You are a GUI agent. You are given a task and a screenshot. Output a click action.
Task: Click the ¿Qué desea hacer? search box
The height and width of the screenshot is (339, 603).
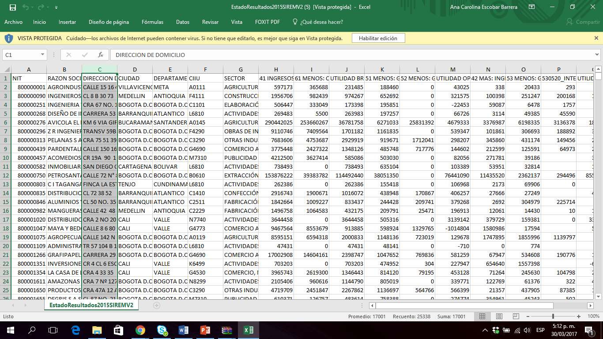tap(321, 22)
